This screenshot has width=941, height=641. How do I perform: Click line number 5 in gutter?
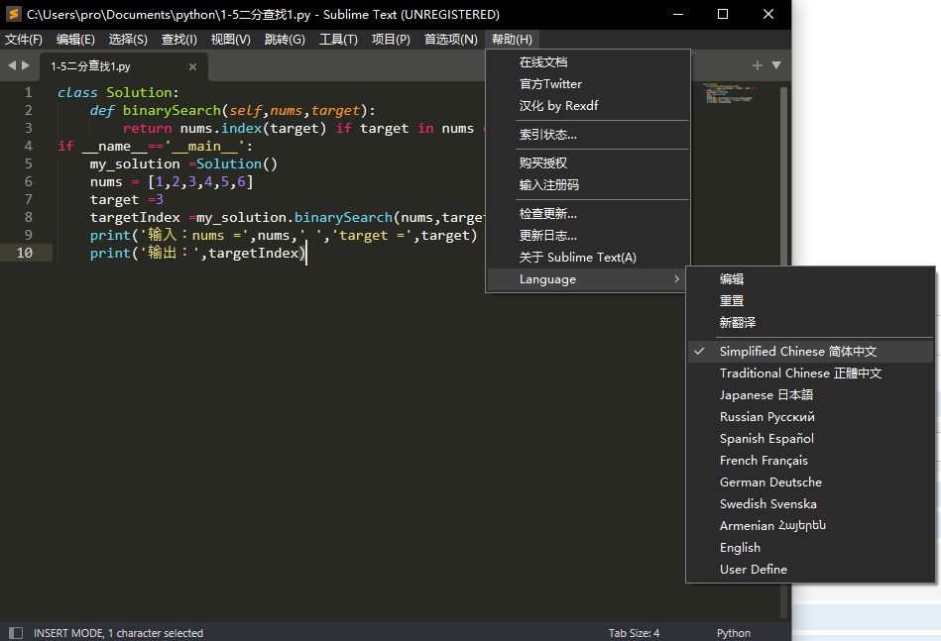click(x=28, y=163)
